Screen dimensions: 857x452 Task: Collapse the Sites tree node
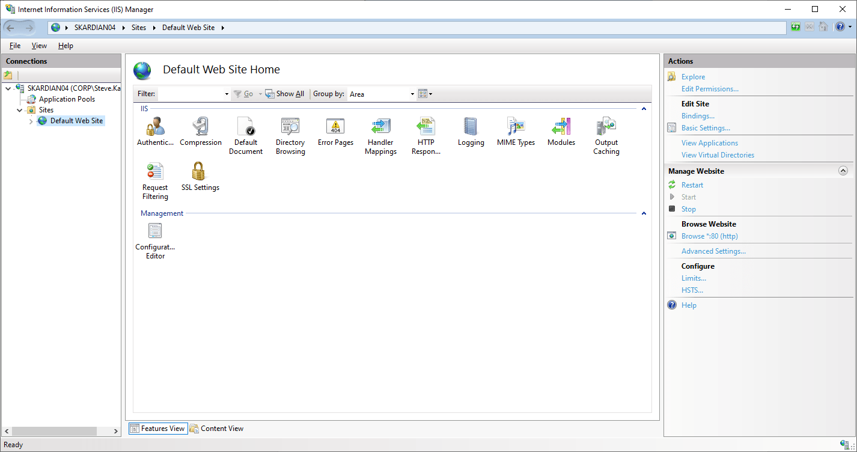(19, 110)
